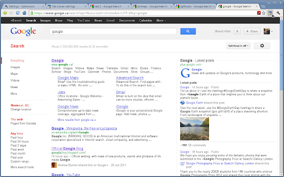The image size is (284, 177).
Task: Open Maps in the black bar
Action: (x=59, y=20)
